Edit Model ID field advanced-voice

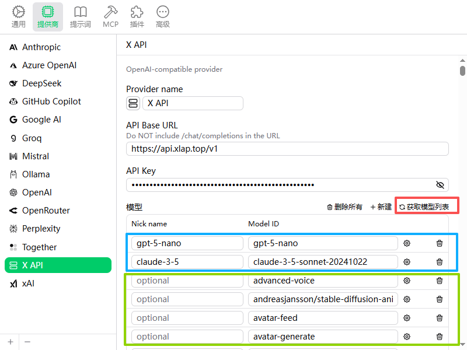(x=323, y=281)
